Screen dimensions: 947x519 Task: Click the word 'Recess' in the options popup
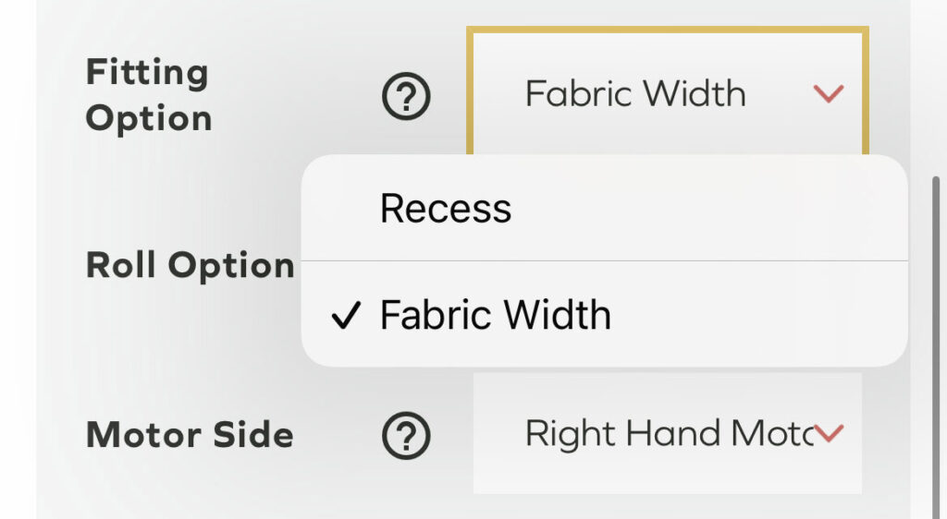click(x=445, y=209)
